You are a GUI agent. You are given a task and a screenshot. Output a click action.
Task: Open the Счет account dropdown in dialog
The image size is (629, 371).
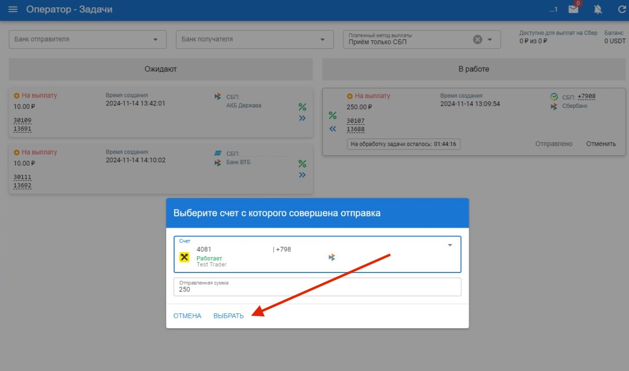pos(449,245)
